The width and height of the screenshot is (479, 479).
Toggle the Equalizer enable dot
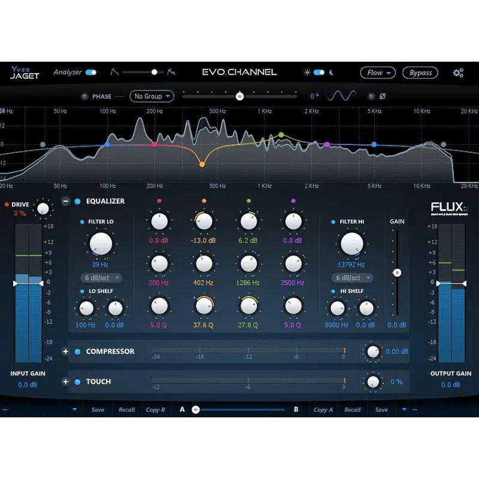(x=78, y=201)
